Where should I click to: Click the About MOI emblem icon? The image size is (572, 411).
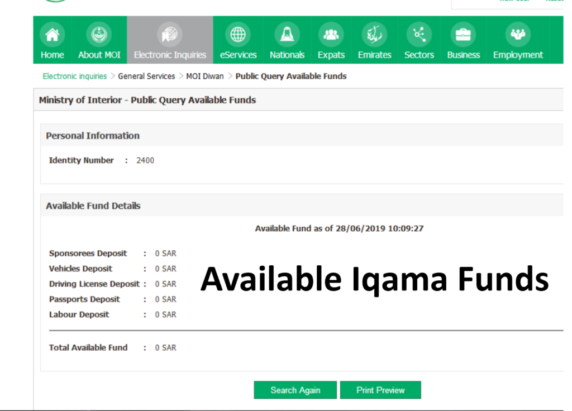pos(99,35)
